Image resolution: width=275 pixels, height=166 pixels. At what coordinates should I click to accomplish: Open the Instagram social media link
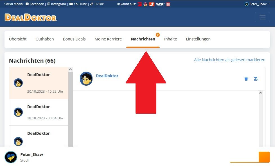tap(57, 4)
